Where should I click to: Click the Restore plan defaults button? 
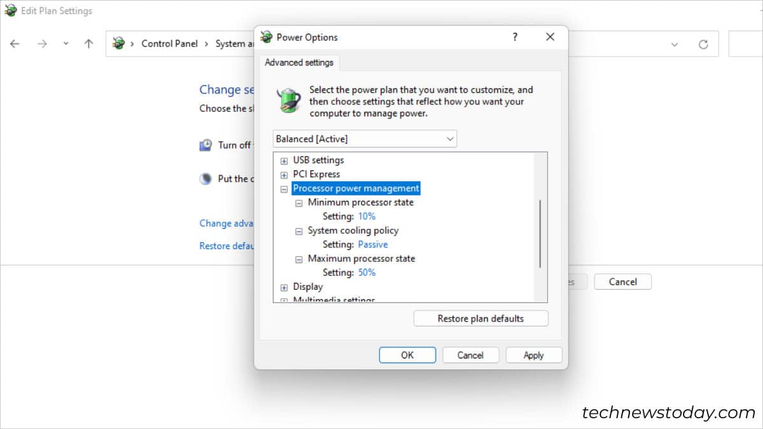(x=480, y=318)
